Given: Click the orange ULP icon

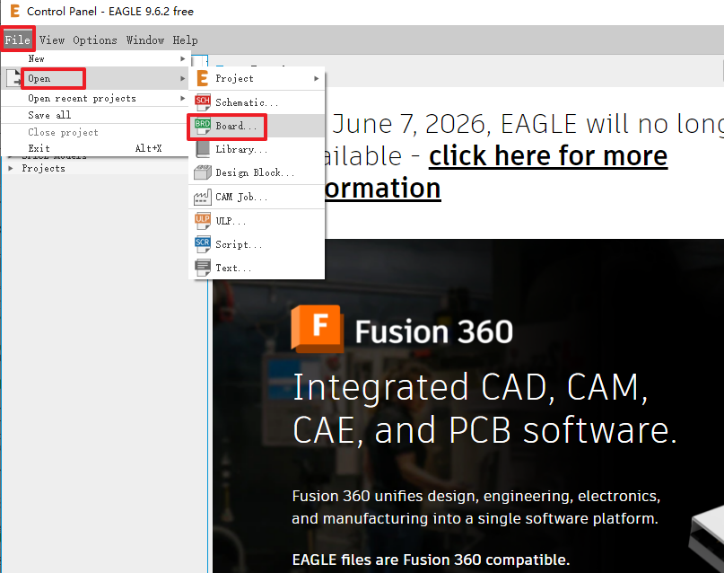Looking at the screenshot, I should (202, 220).
